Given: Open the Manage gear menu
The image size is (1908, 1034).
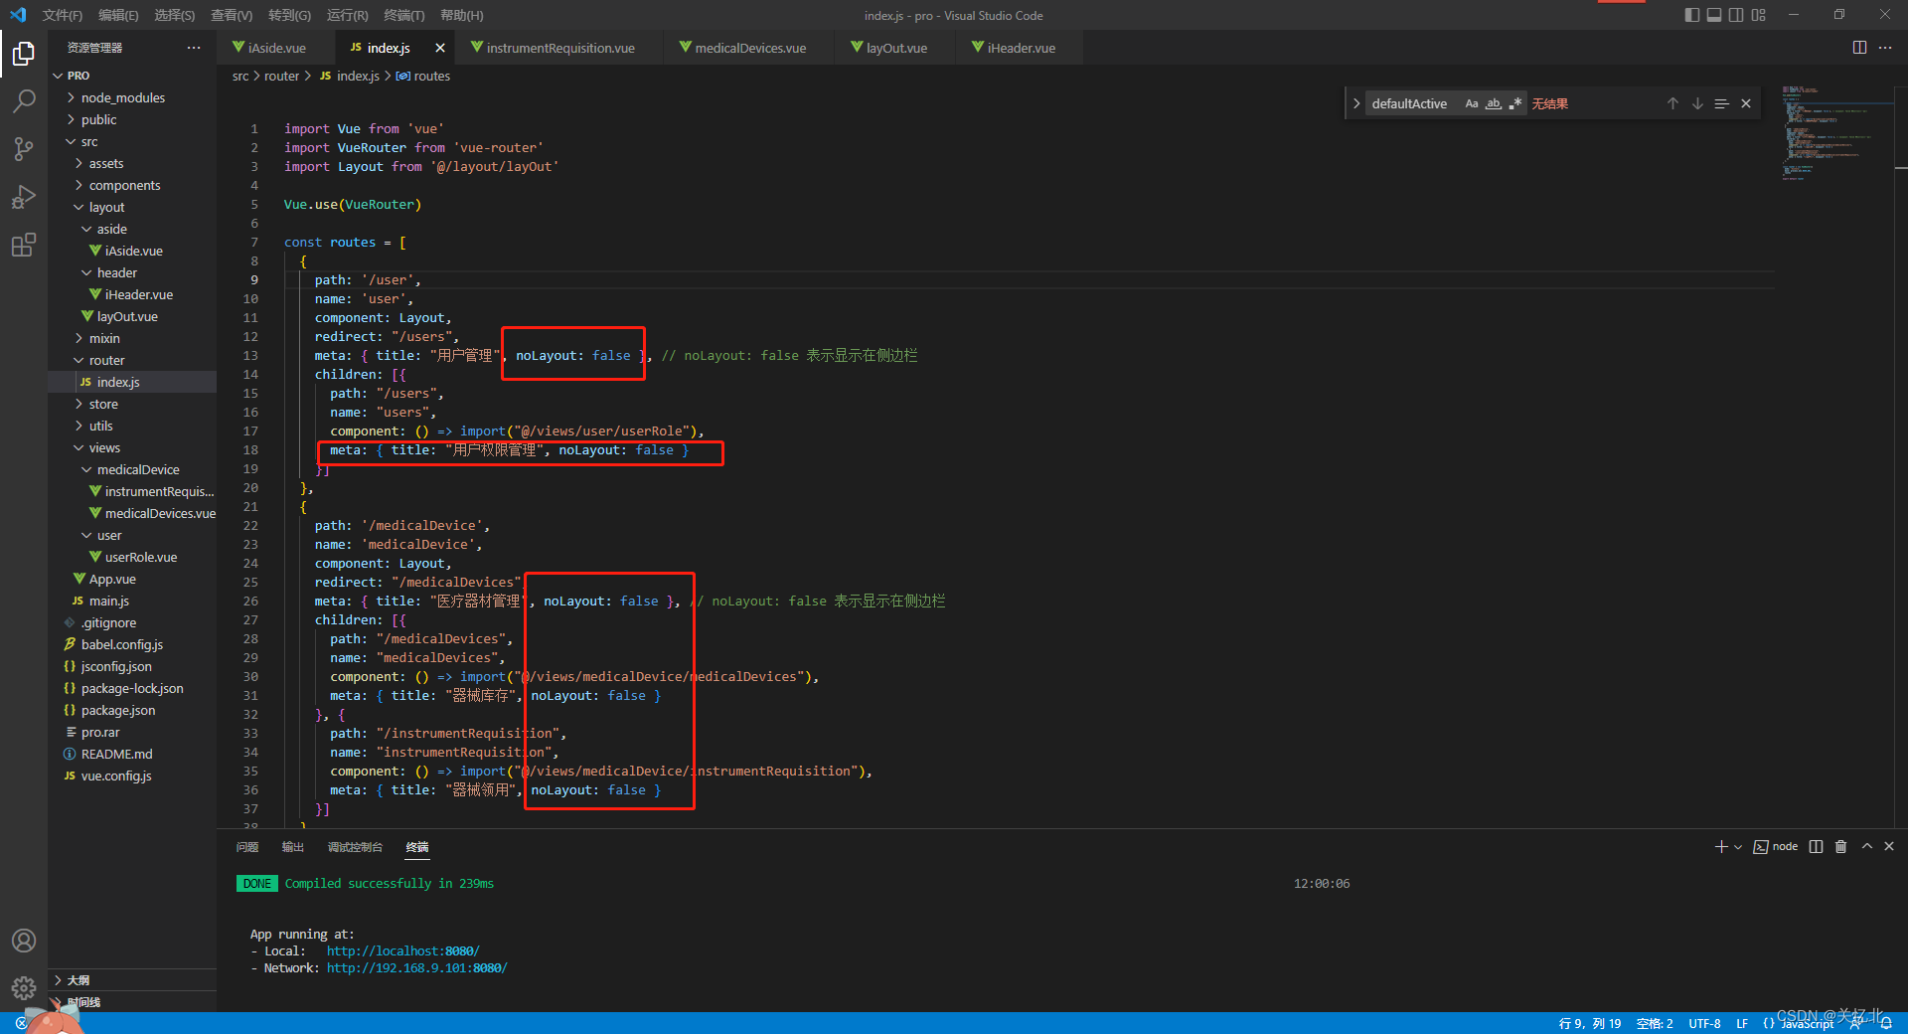Looking at the screenshot, I should point(24,987).
